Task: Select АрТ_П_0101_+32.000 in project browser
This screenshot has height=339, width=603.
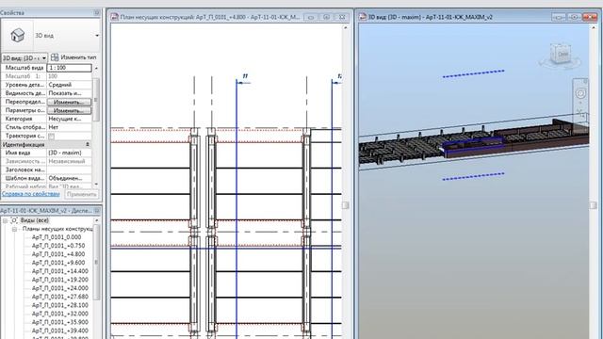Action: coord(59,314)
